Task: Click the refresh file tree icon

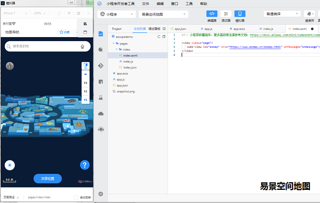Action: [159, 37]
